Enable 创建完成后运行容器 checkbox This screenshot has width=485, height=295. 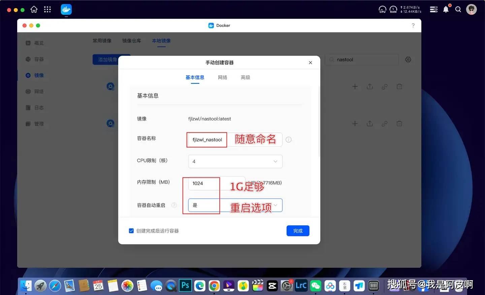[131, 231]
